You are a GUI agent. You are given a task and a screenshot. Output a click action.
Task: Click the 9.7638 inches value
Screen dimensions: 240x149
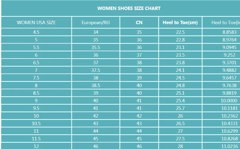230,86
